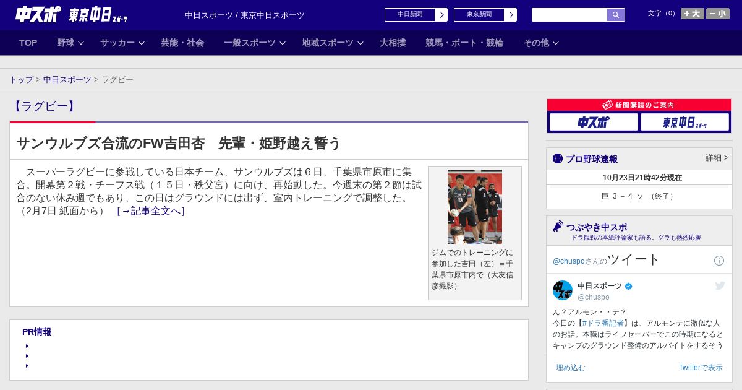Expand the 野球 menu
This screenshot has width=742, height=390.
point(70,43)
